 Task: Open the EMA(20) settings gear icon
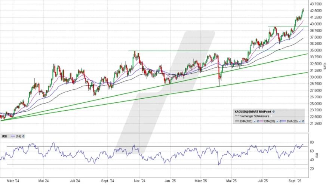[280, 121]
